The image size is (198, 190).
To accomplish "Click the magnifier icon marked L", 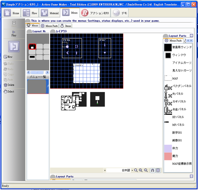I will coord(146,170).
